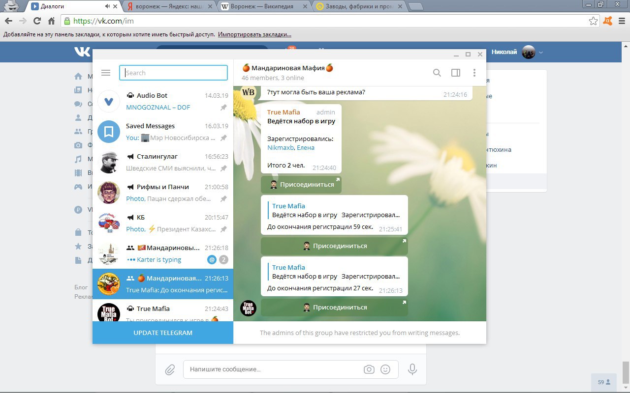Click the mention badge on the typing chat
630x393 pixels.
pos(212,259)
